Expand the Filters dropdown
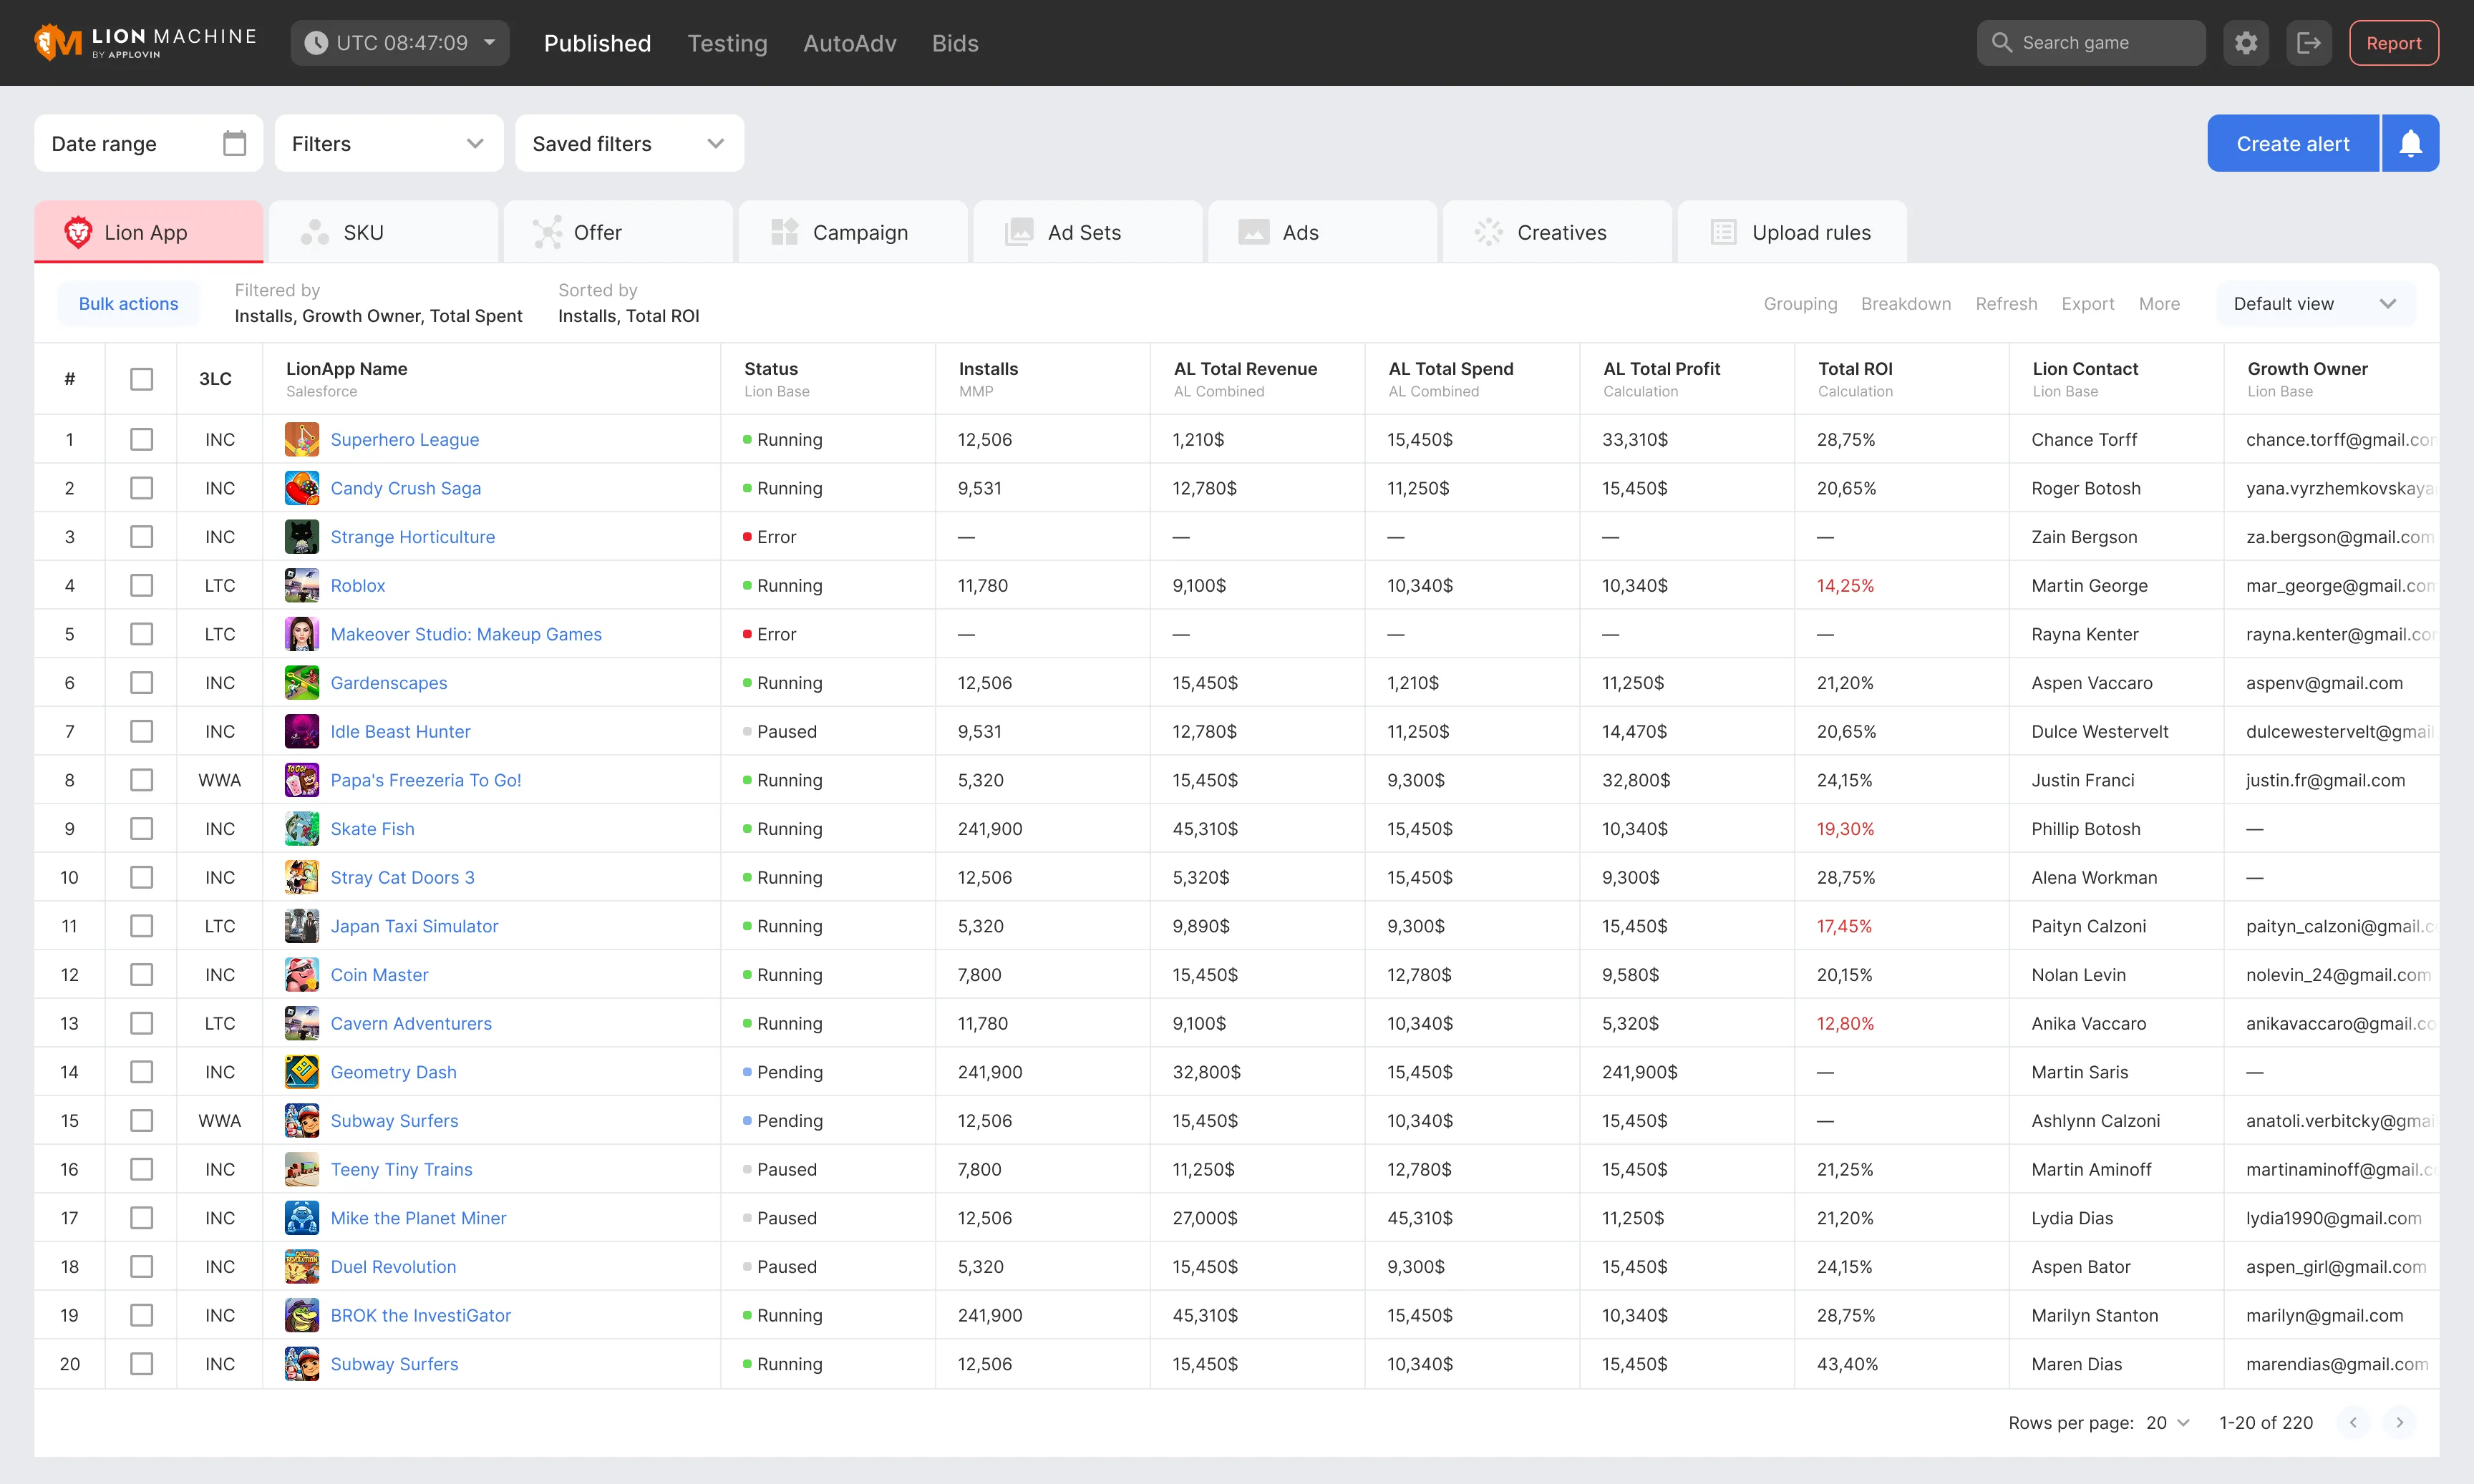The width and height of the screenshot is (2474, 1484). [389, 143]
